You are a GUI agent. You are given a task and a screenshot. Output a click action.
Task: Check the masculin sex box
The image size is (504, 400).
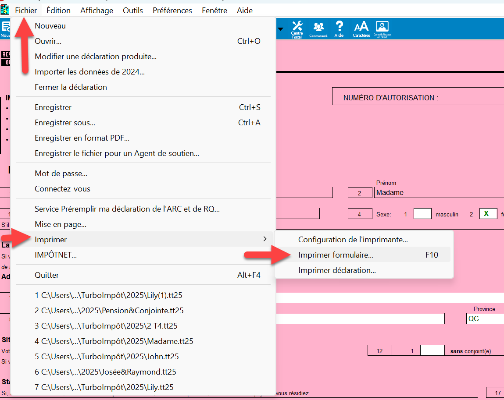tap(422, 214)
